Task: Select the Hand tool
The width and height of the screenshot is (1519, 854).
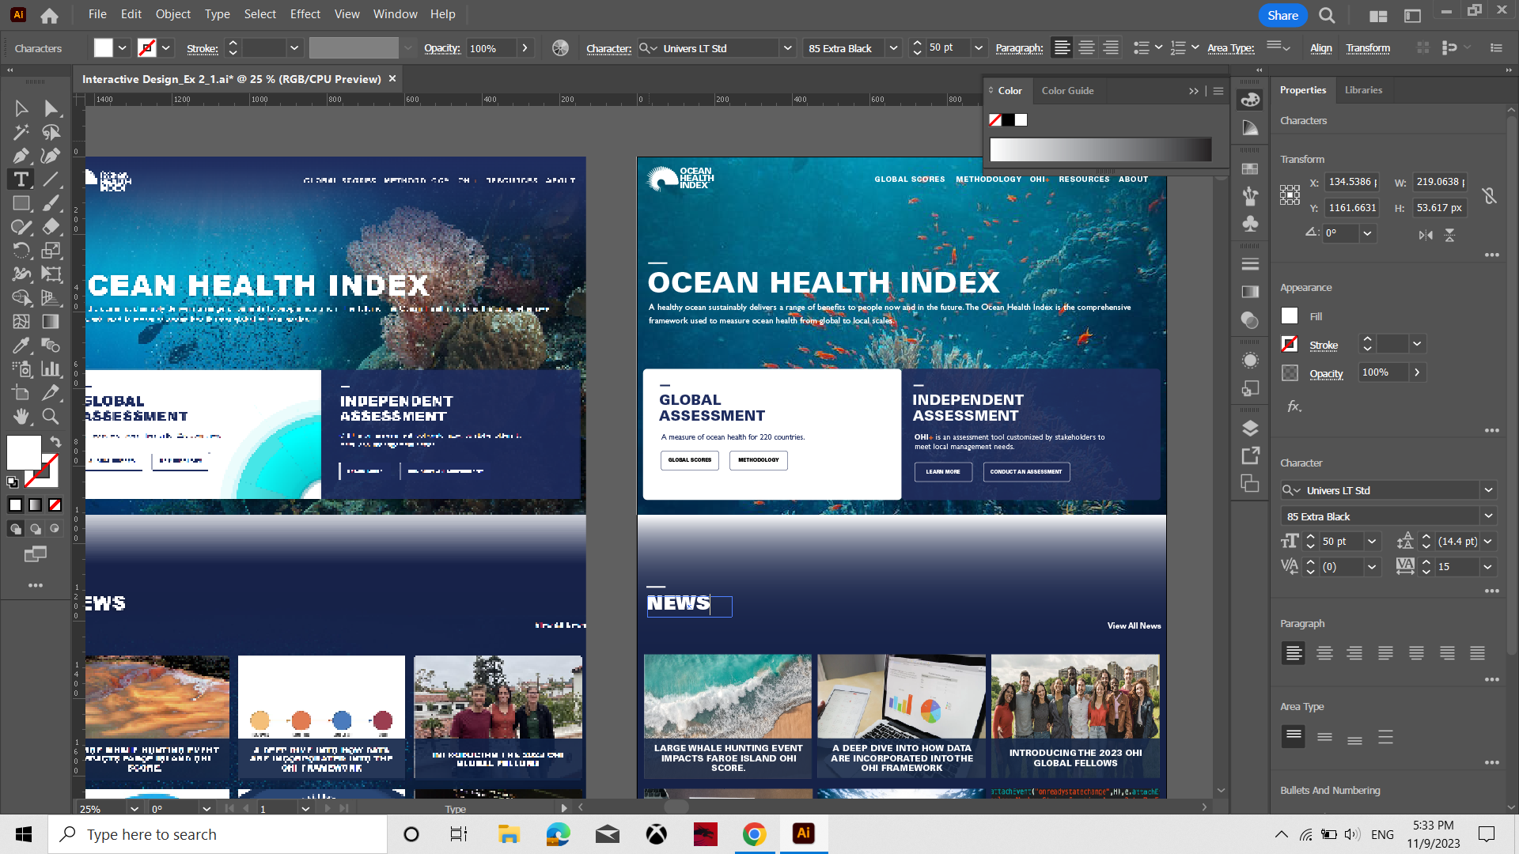Action: 21,417
